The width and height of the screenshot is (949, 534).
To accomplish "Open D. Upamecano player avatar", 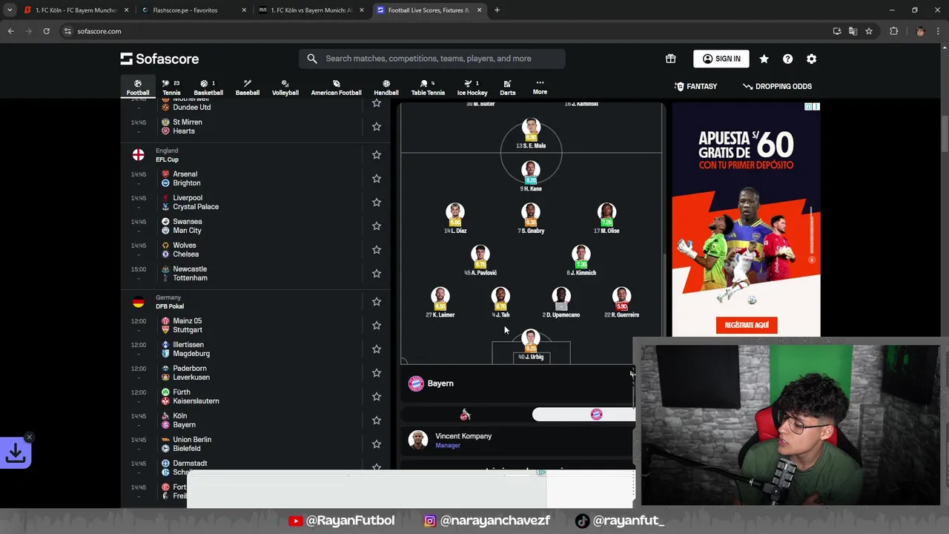I will (561, 297).
